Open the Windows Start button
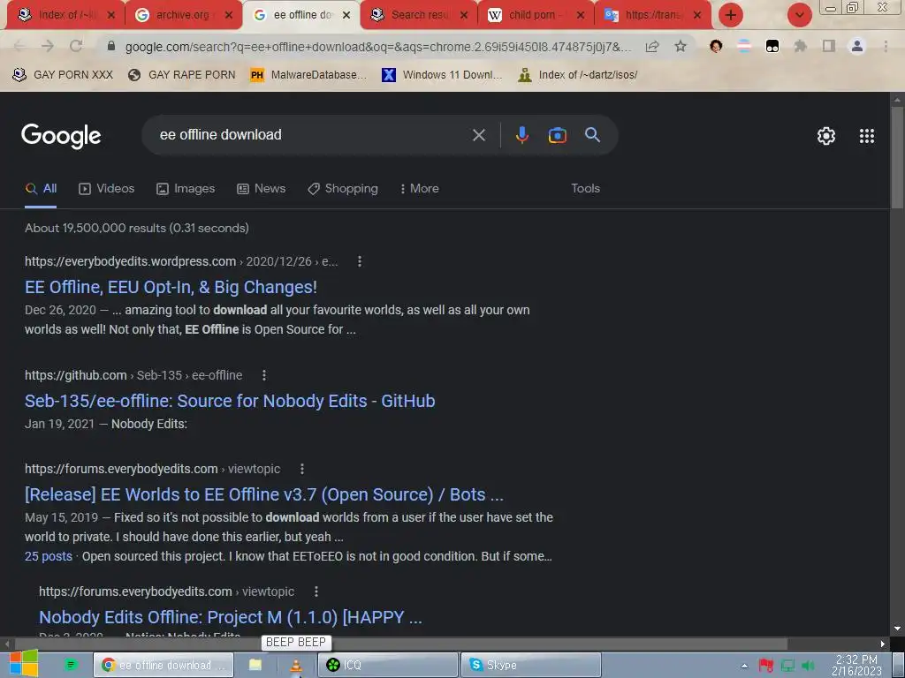This screenshot has height=678, width=905. click(24, 664)
